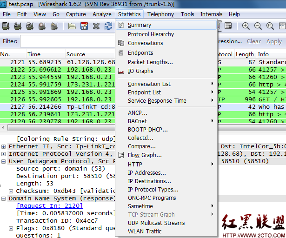Click the Apply filter button

(x=274, y=41)
